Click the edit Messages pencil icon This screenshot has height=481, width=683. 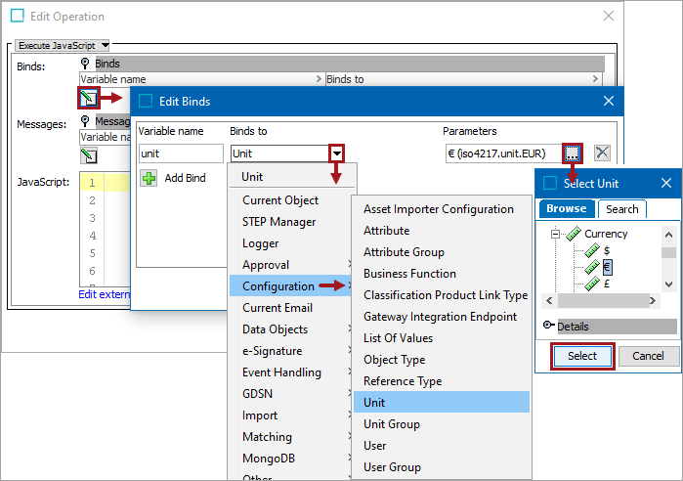point(89,155)
